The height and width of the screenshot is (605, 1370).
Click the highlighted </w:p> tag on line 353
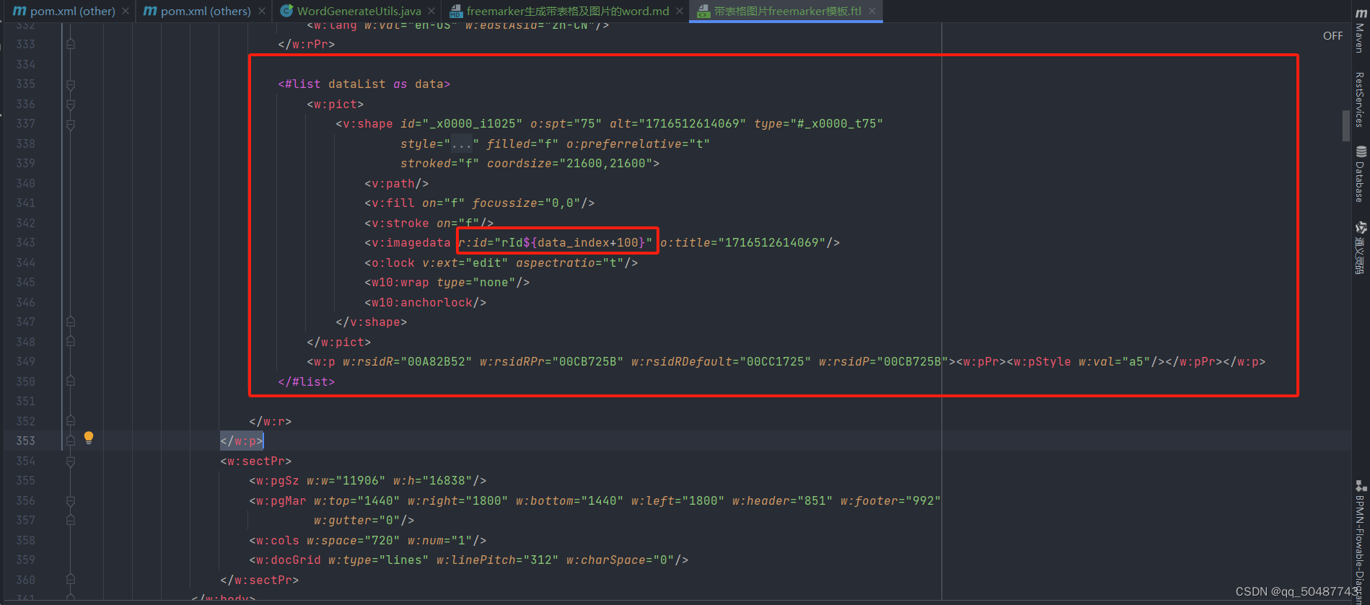[x=242, y=441]
